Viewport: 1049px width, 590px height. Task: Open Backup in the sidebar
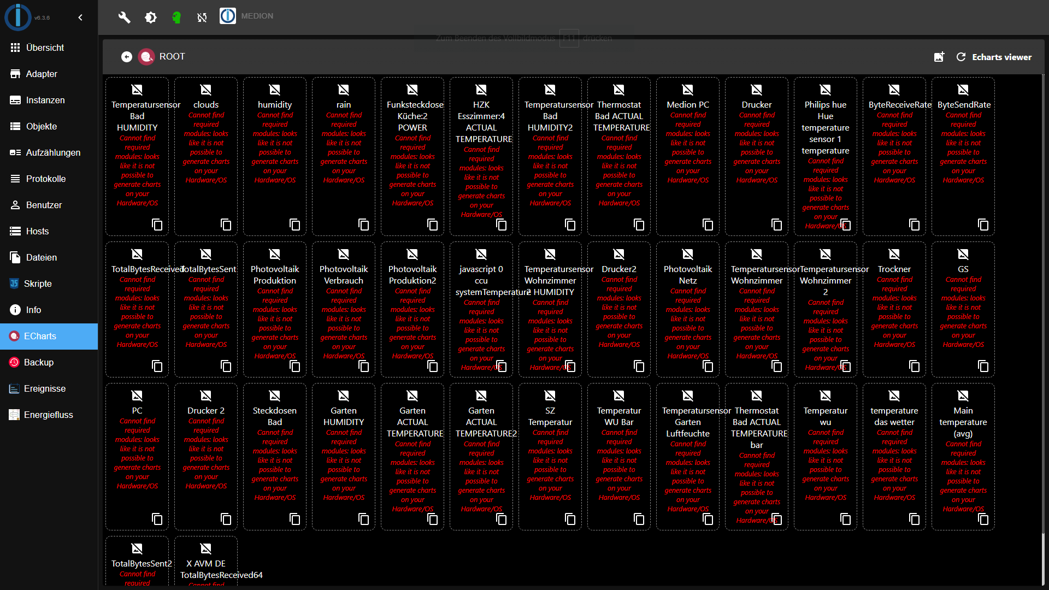click(49, 362)
